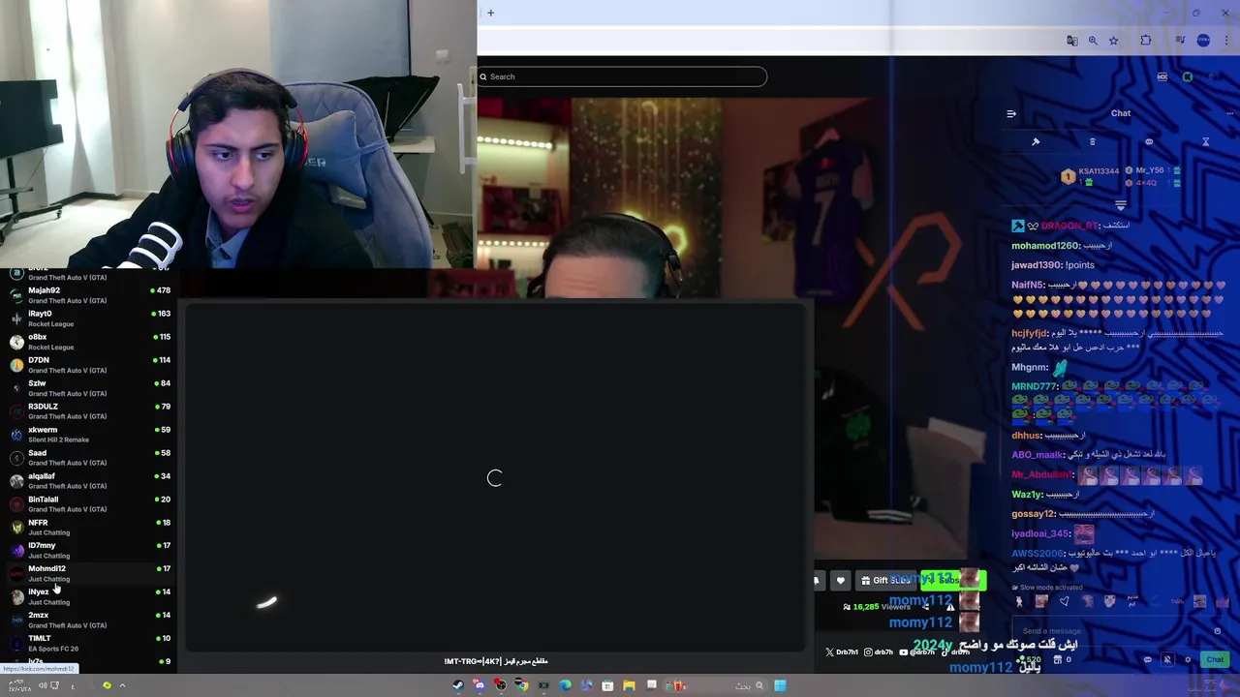1240x697 pixels.
Task: Show hidden system tray icons chevron
Action: pyautogui.click(x=122, y=685)
